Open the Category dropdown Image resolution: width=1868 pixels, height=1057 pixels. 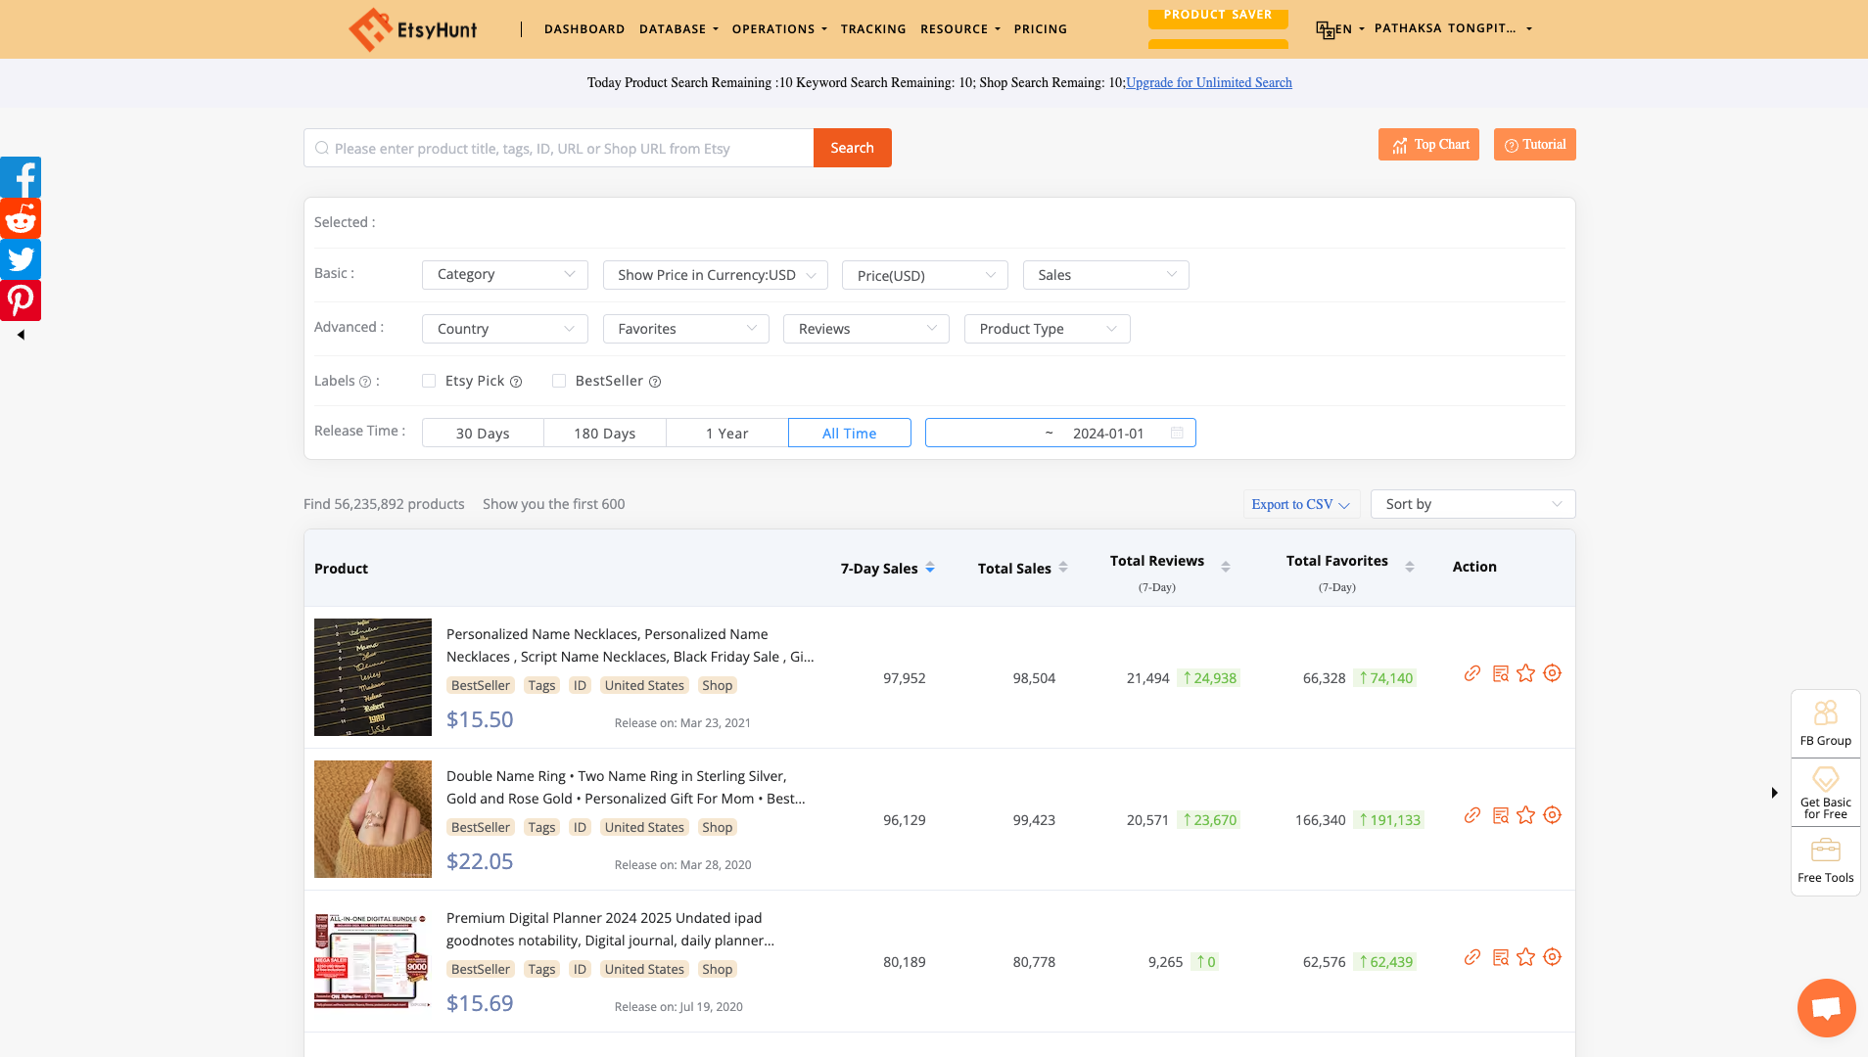[504, 274]
